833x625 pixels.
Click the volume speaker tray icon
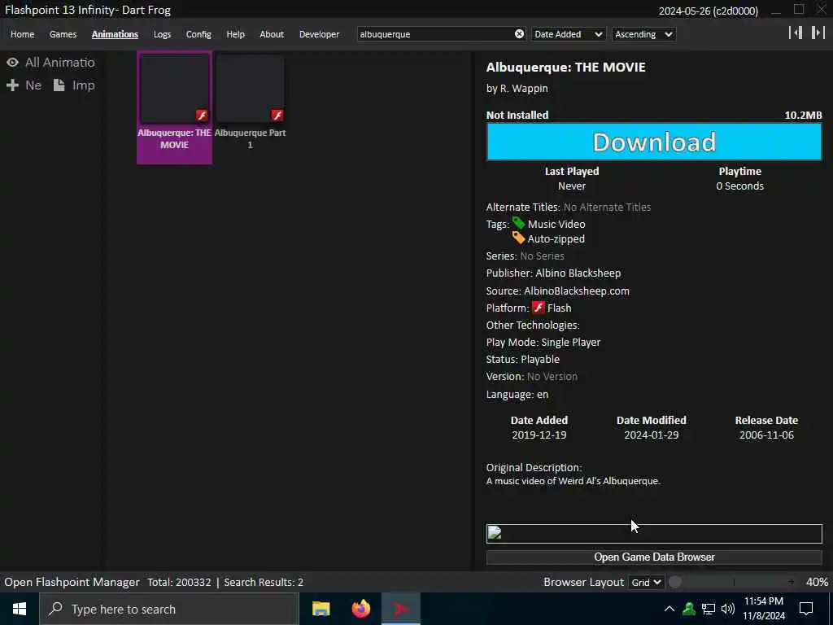click(728, 609)
